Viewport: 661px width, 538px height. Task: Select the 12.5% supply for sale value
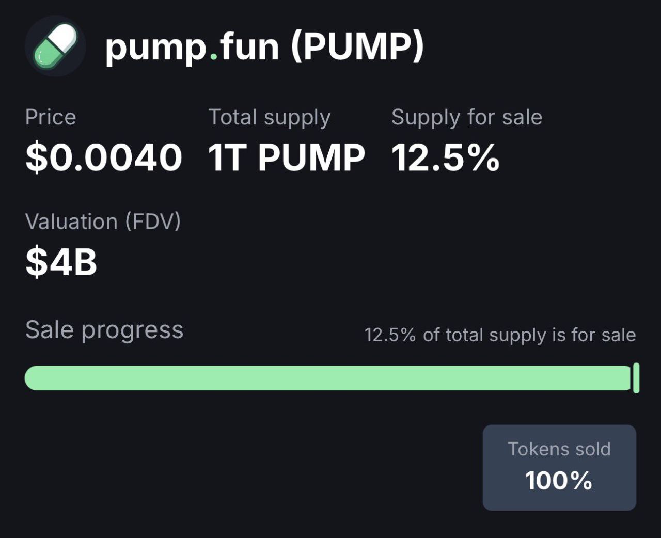(x=446, y=157)
